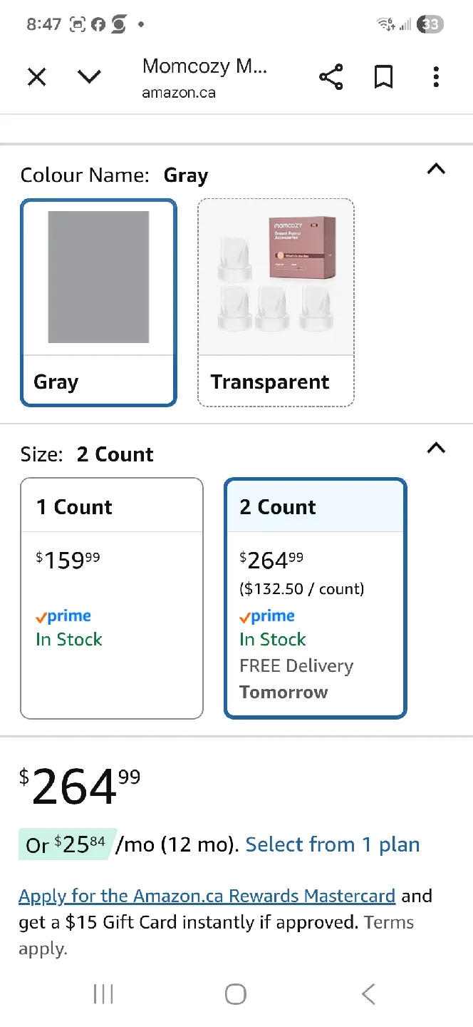Tap the Facebook icon in the status bar

coord(98,24)
